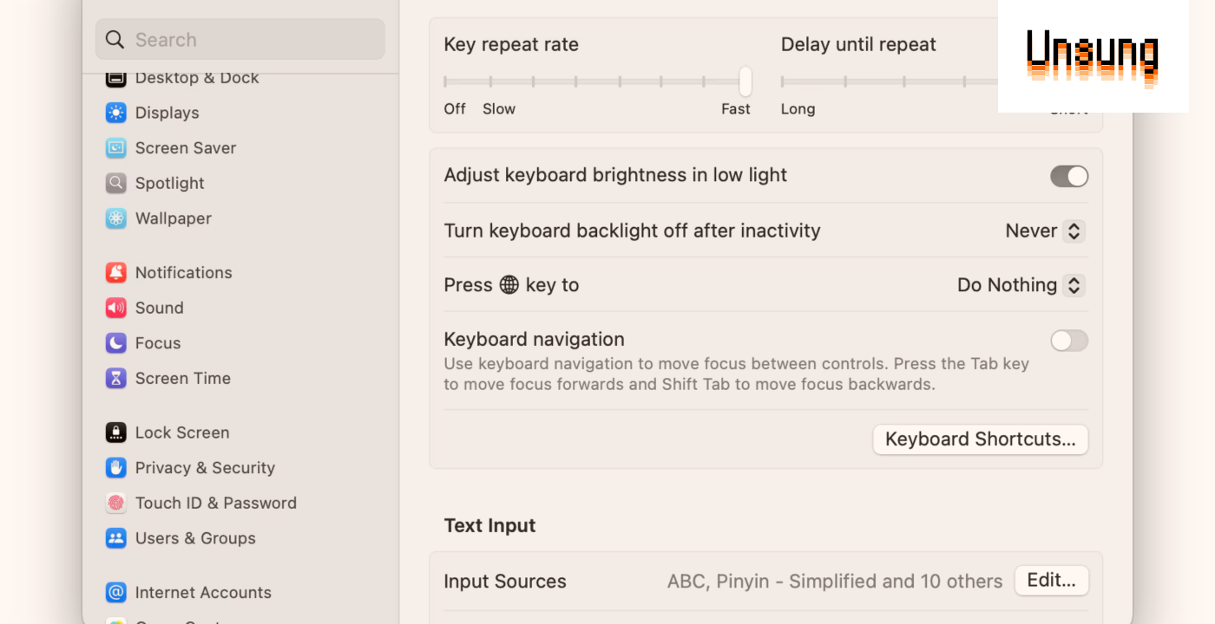Select the Touch ID & Password fingerprint icon
This screenshot has height=624, width=1215.
click(x=116, y=504)
